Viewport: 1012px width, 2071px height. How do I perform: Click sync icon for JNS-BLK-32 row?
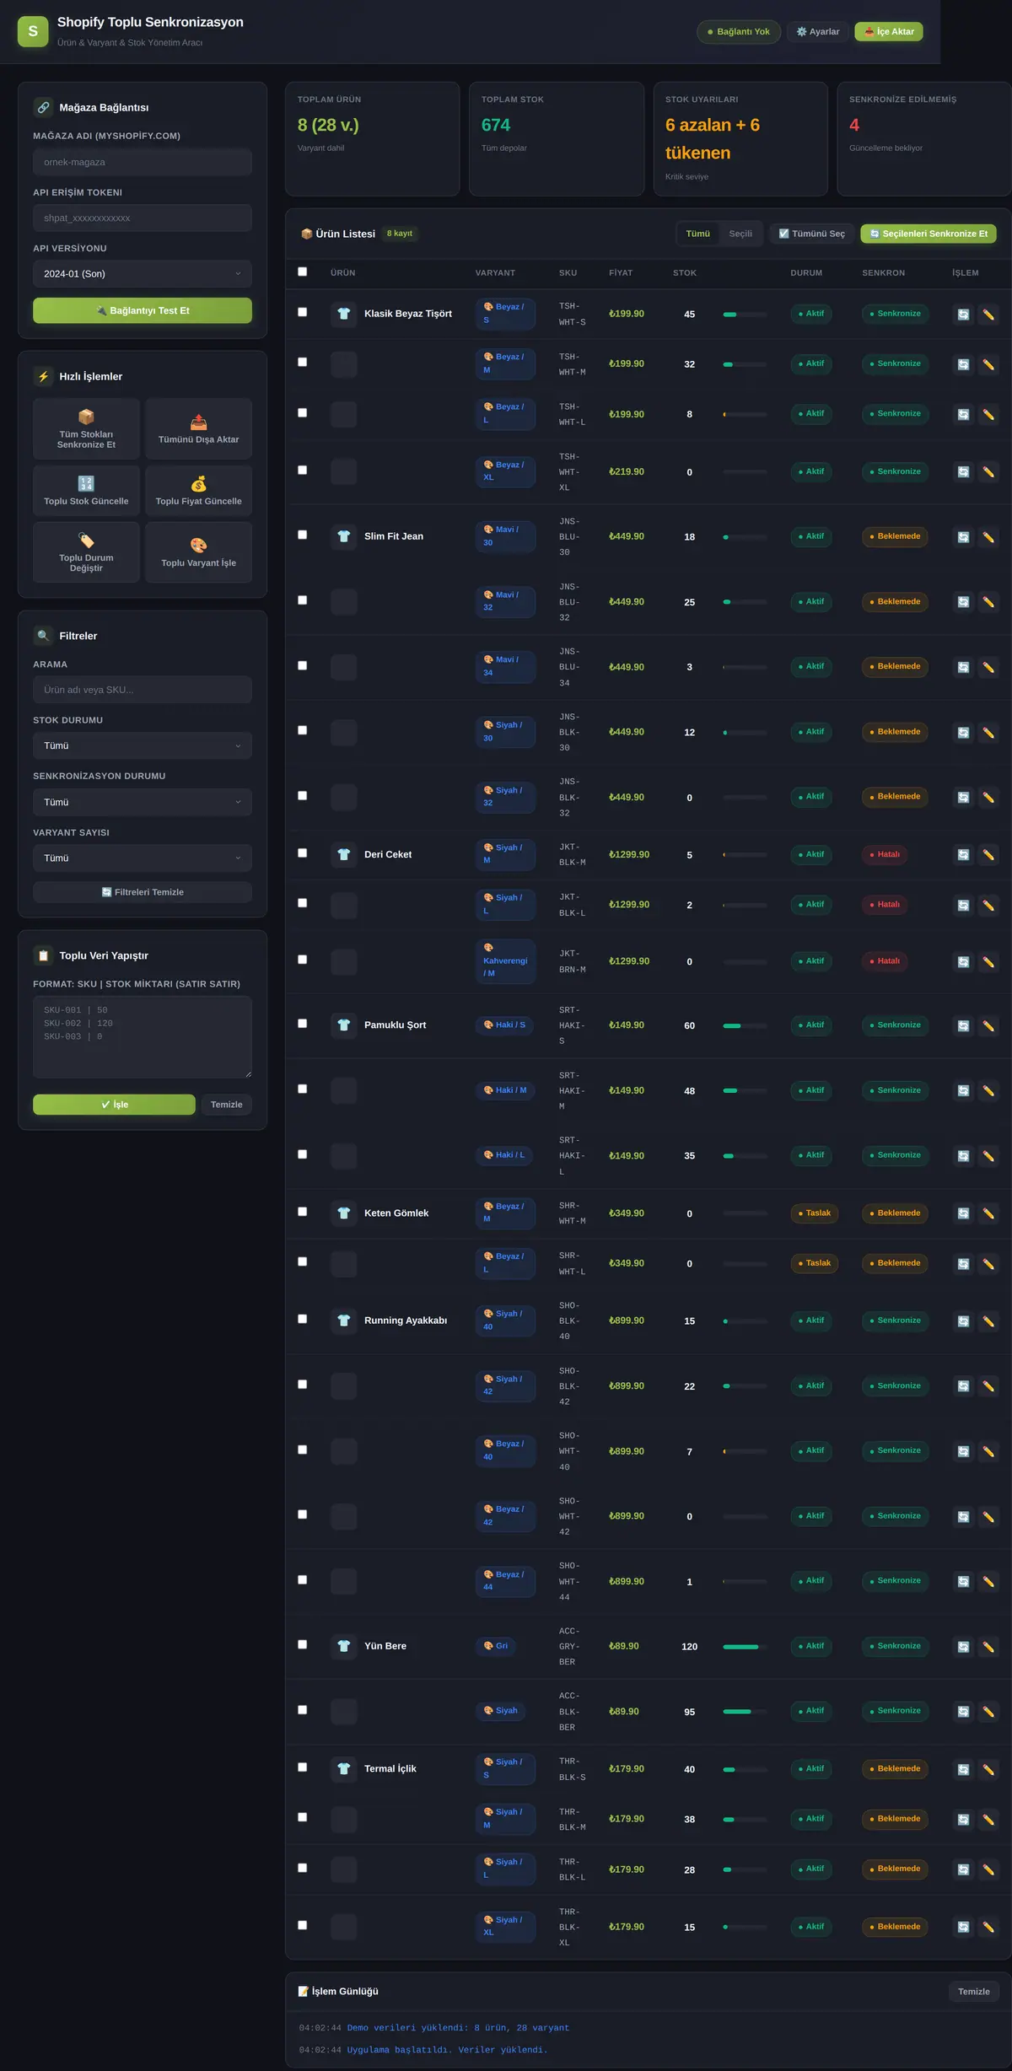pos(963,797)
